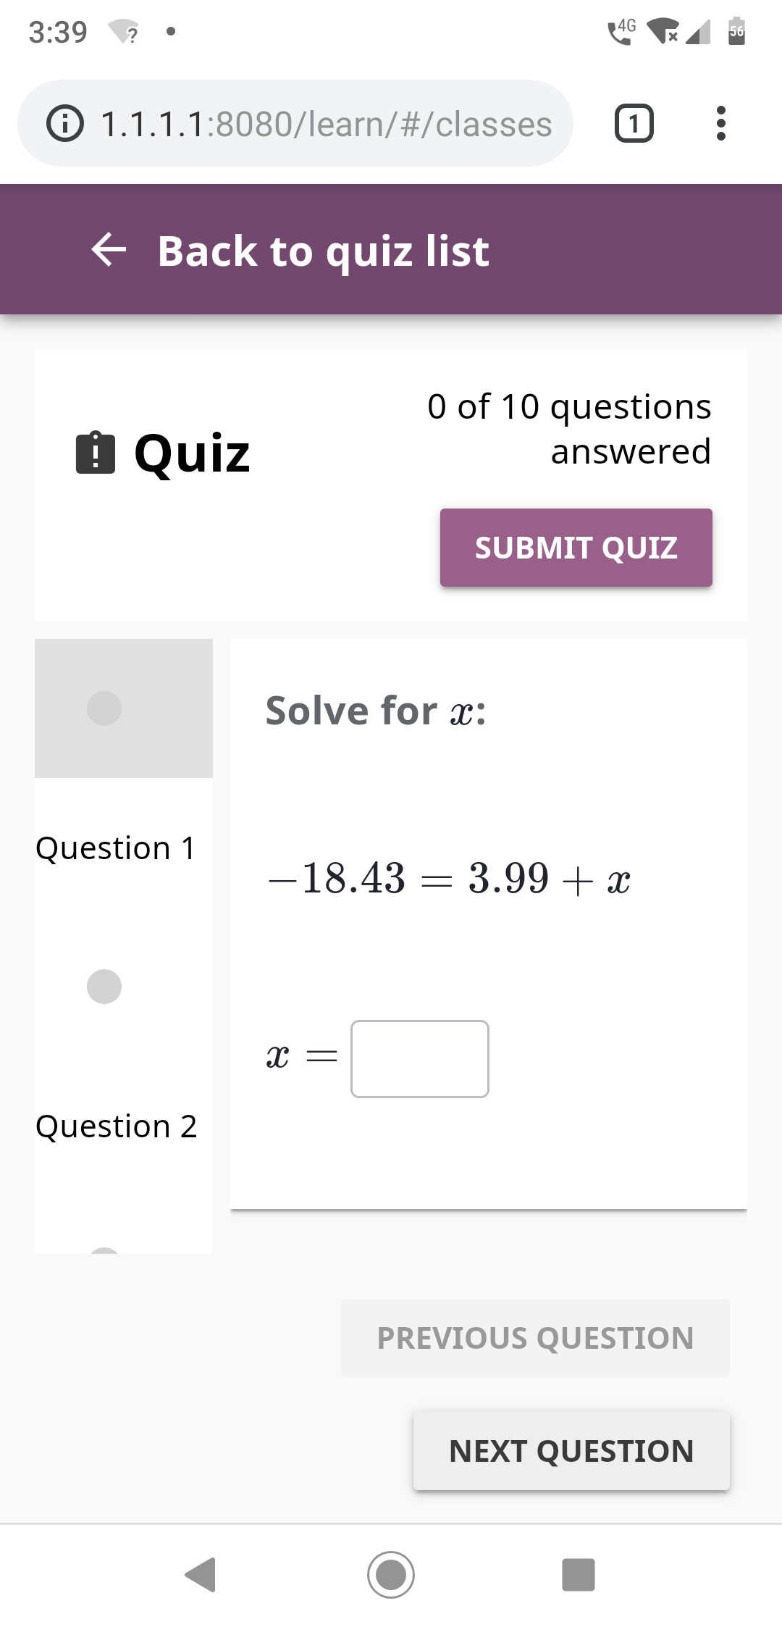Advance with the NEXT QUESTION button
Screen dimensions: 782x1627
point(571,1452)
